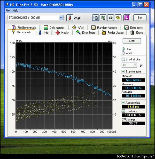The image size is (155, 159).
Task: Click the Maximum value 116.1 MB/s
Action: (133, 88)
